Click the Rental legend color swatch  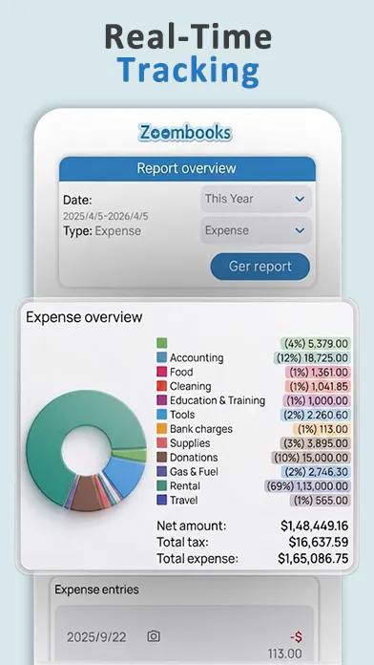[x=162, y=485]
